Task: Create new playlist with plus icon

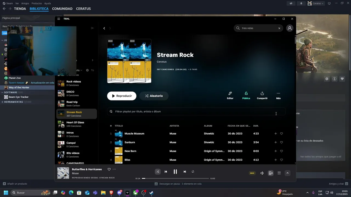Action: [x=87, y=70]
